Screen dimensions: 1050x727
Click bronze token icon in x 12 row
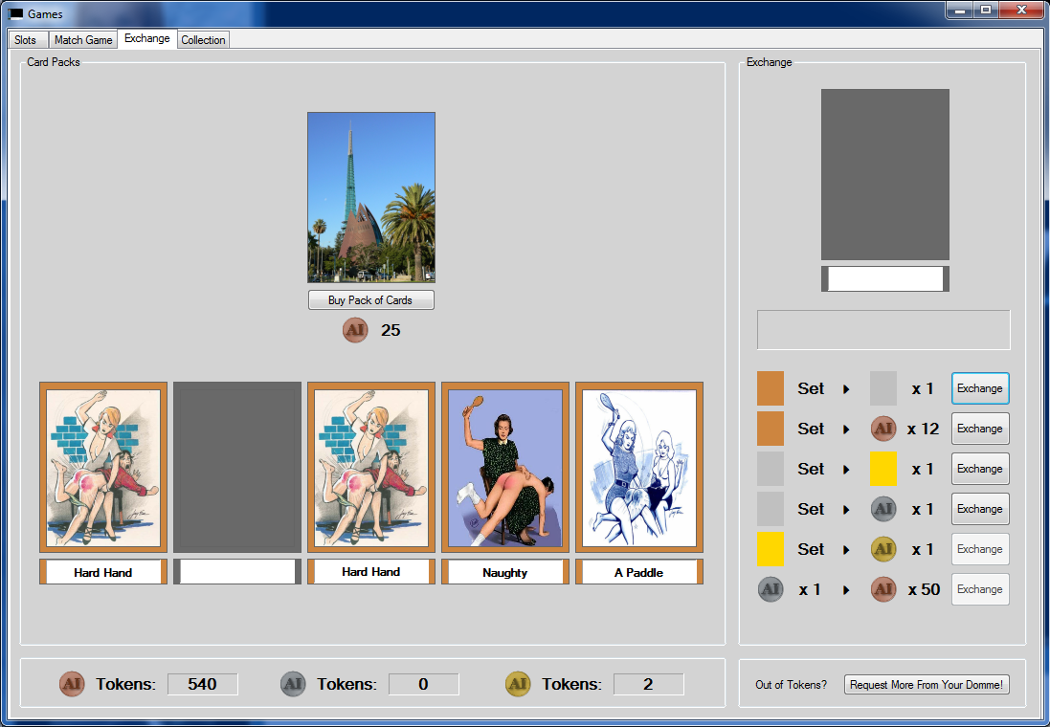click(x=883, y=429)
